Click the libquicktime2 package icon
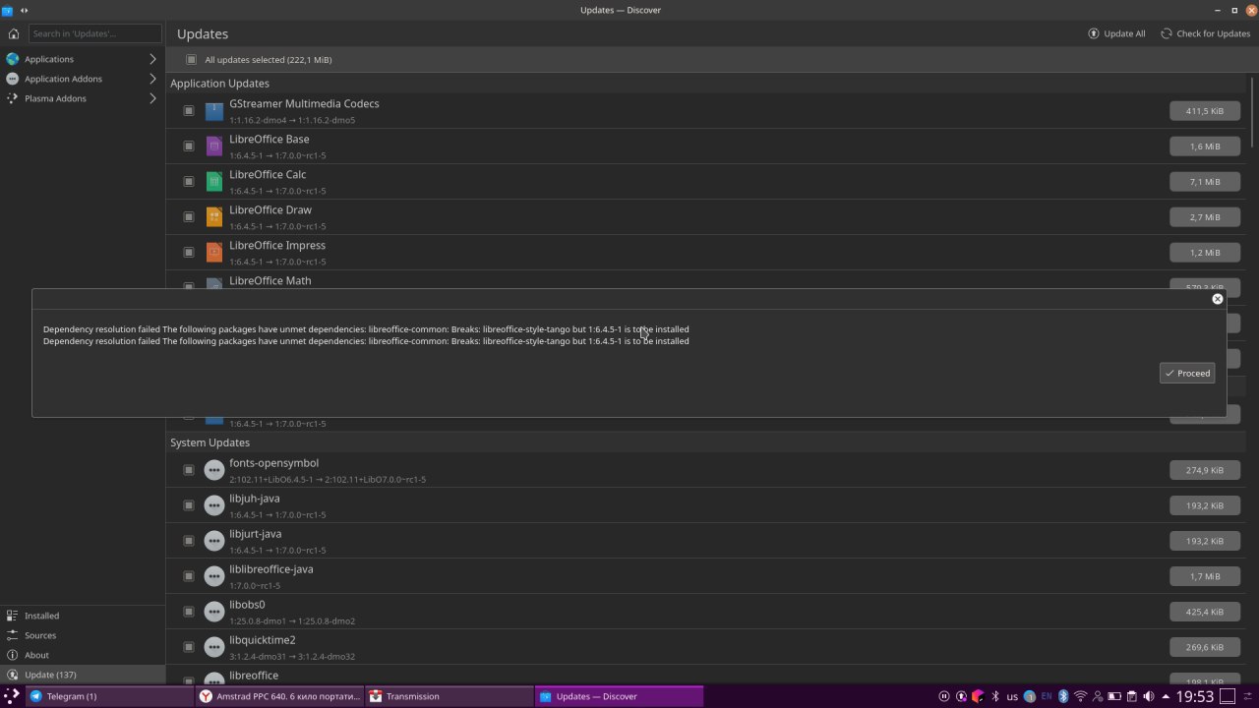The image size is (1259, 708). (x=214, y=647)
